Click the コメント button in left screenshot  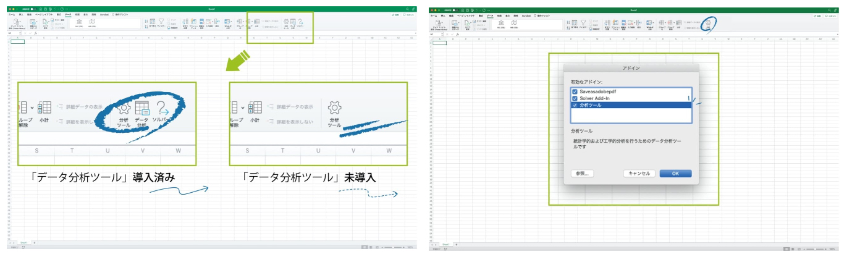tap(408, 15)
